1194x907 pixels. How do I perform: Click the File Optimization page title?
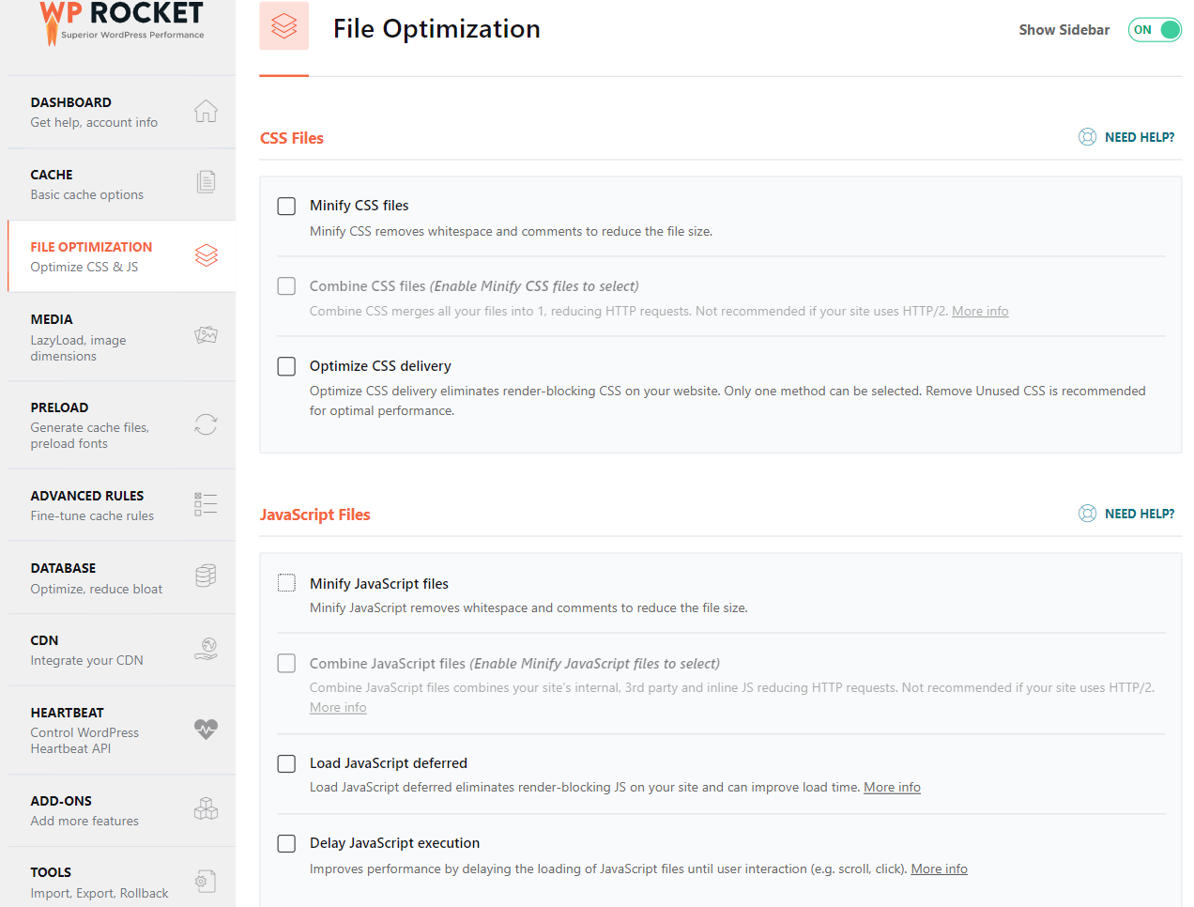(436, 29)
